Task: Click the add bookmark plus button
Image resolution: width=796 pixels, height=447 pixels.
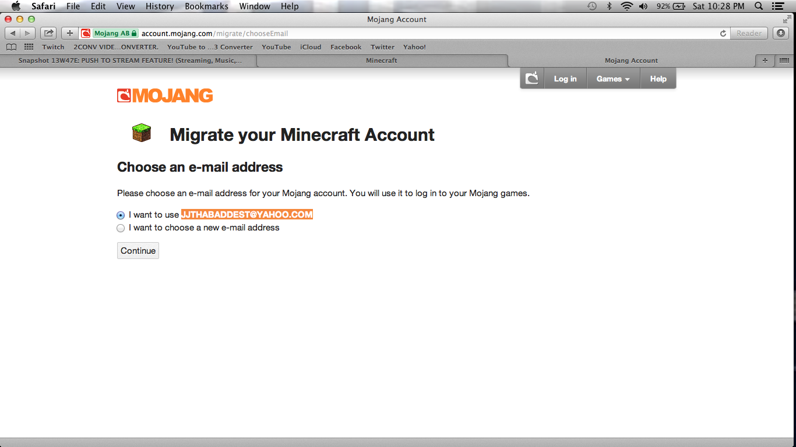Action: 70,33
